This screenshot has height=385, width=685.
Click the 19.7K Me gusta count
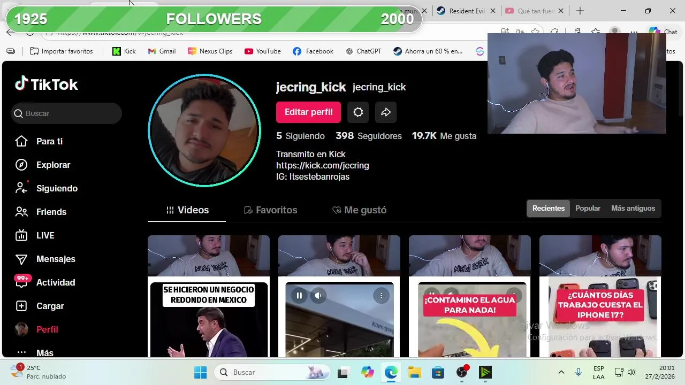(444, 136)
